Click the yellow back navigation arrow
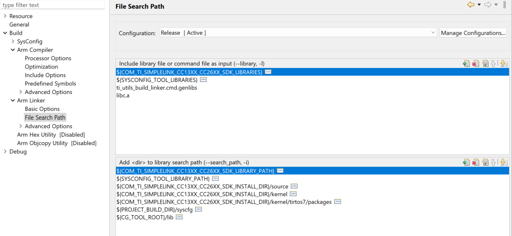Image resolution: width=512 pixels, height=236 pixels. click(x=470, y=4)
